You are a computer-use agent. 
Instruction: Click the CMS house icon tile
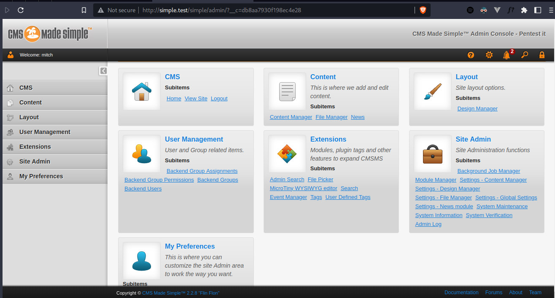coord(142,91)
